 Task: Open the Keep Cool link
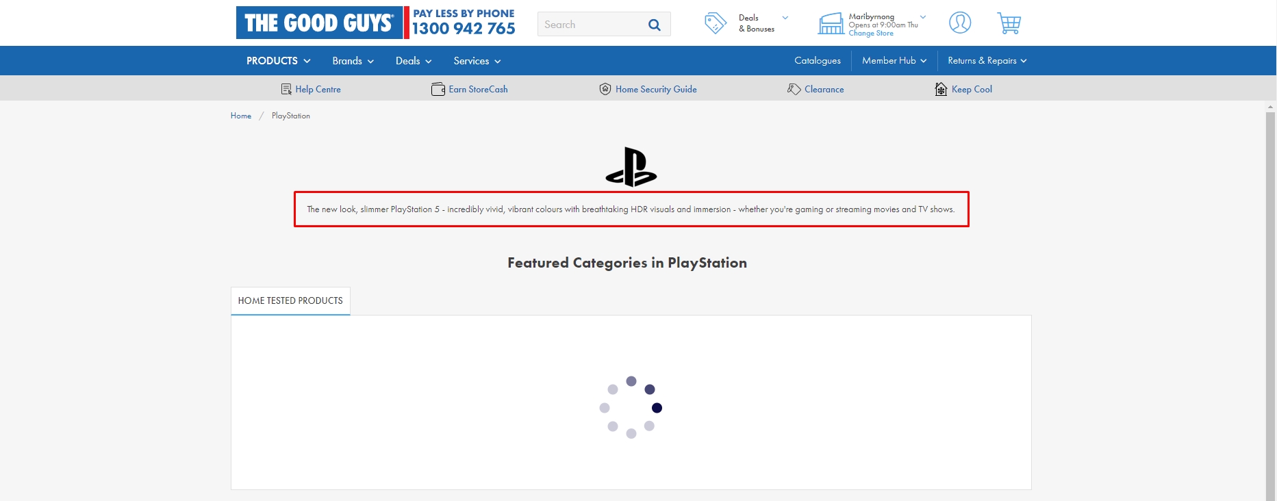click(972, 89)
